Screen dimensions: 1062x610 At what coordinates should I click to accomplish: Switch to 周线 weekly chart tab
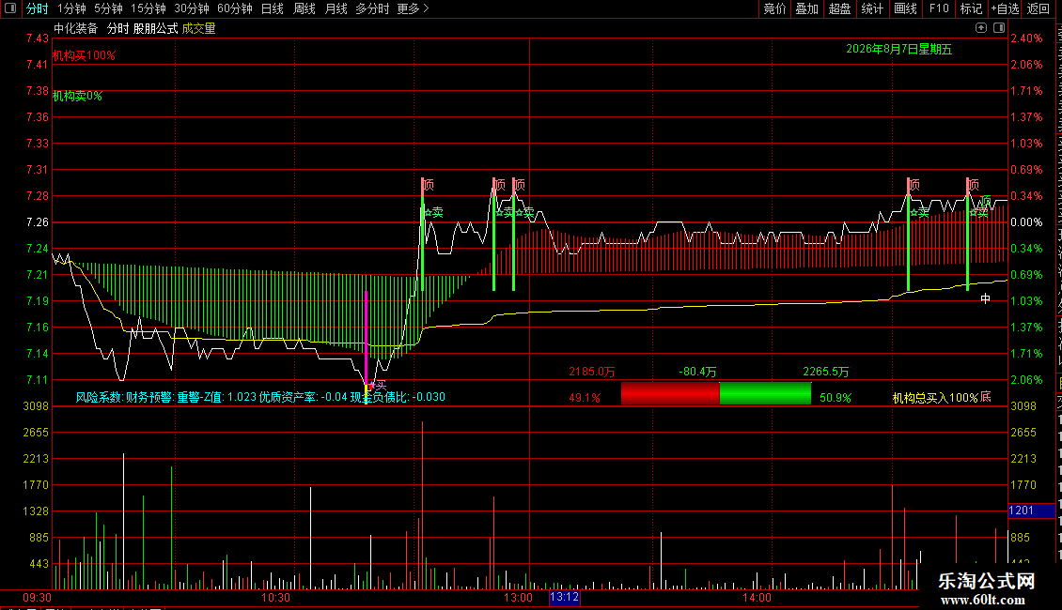(305, 8)
